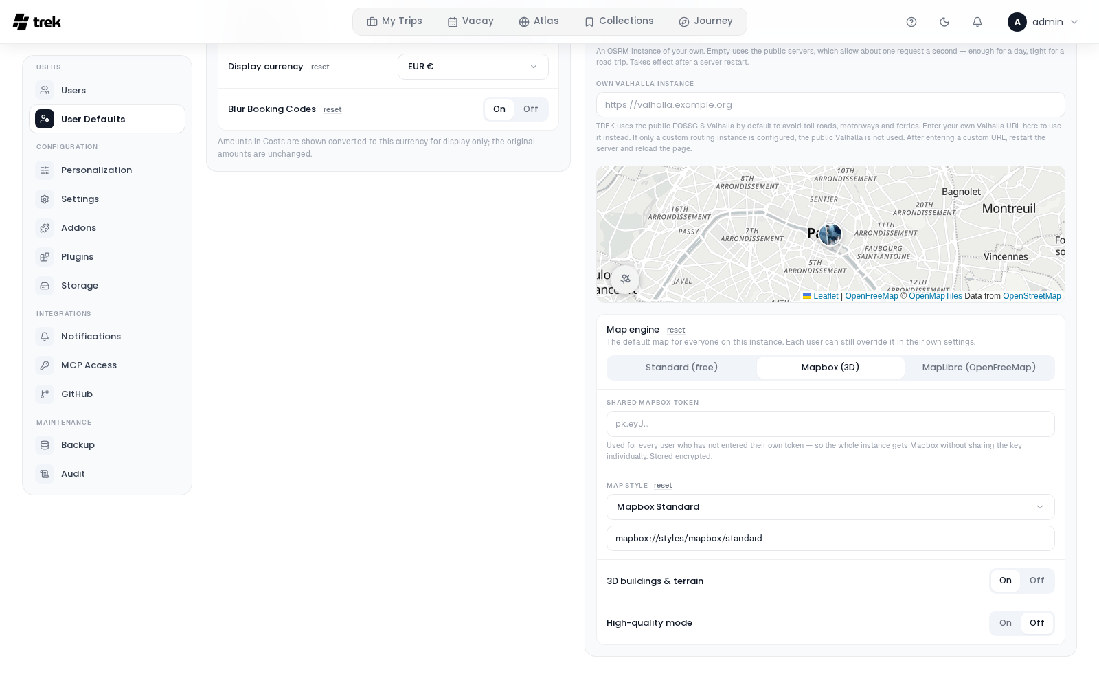Click reset next to Map engine
Image resolution: width=1099 pixels, height=687 pixels.
click(676, 330)
